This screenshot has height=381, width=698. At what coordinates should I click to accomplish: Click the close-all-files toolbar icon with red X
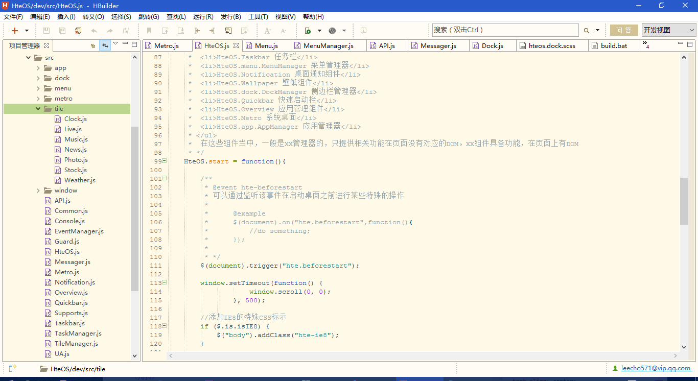tap(78, 31)
